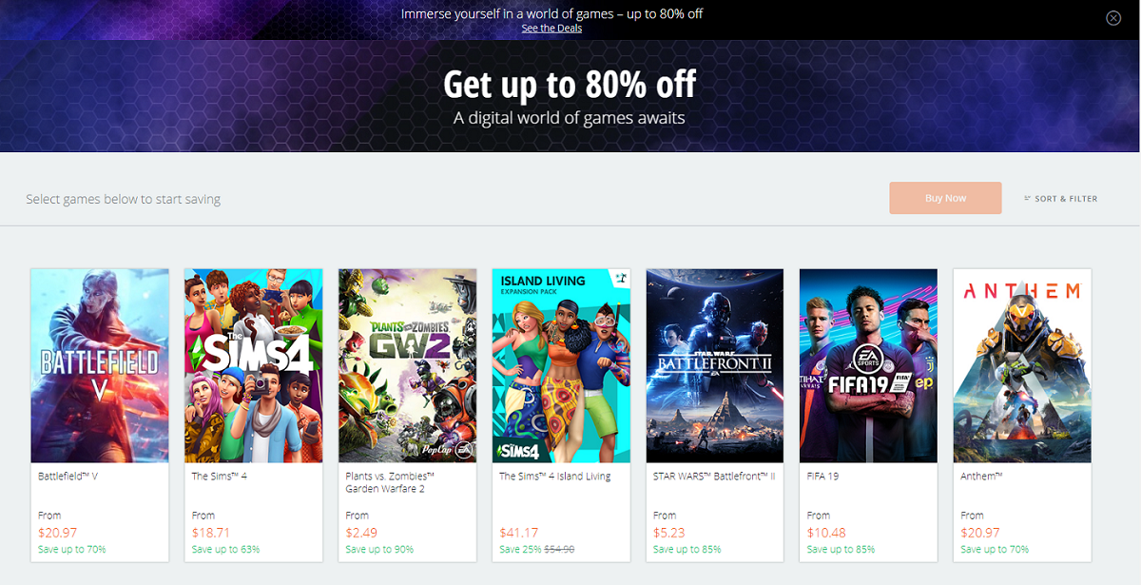Open the See the Deals link
Viewport: 1141px width, 585px height.
pos(551,29)
